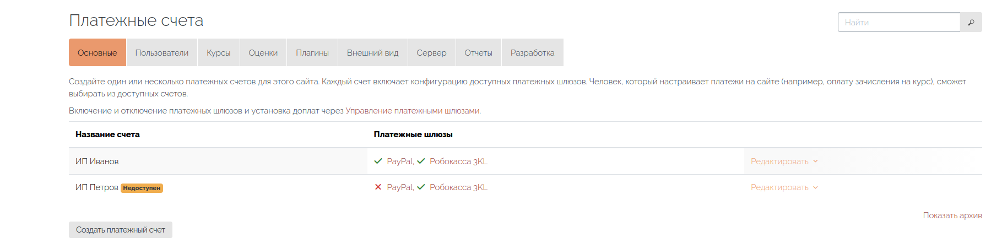The height and width of the screenshot is (248, 1002).
Task: Click the magnifier search icon button
Action: tap(971, 23)
